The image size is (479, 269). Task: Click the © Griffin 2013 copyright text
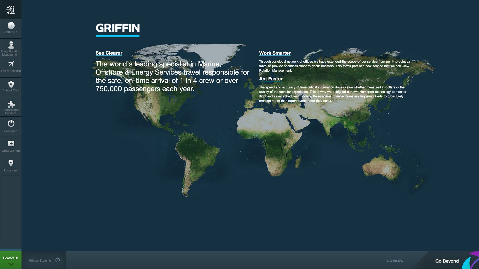[395, 261]
